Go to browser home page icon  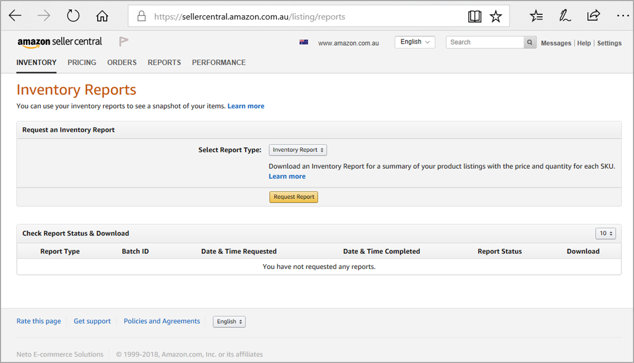click(x=102, y=16)
